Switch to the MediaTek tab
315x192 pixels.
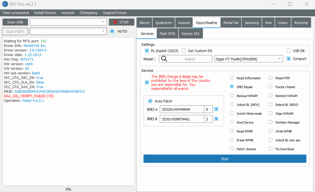[x=231, y=23]
